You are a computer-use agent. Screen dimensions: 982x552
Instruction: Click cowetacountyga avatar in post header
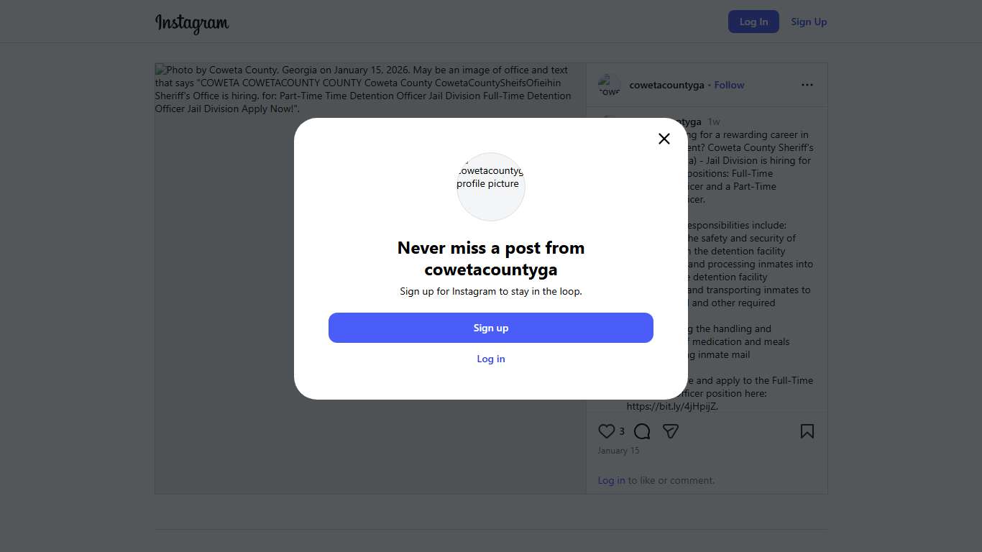click(x=609, y=85)
